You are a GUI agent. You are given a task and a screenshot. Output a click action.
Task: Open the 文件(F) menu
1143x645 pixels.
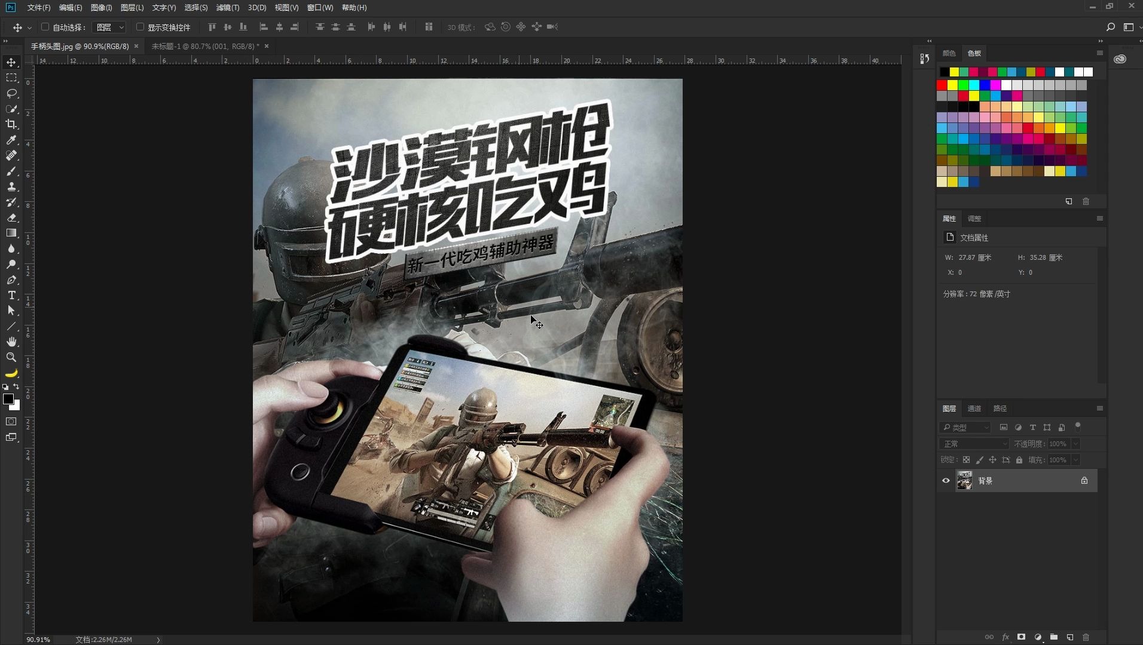tap(39, 8)
